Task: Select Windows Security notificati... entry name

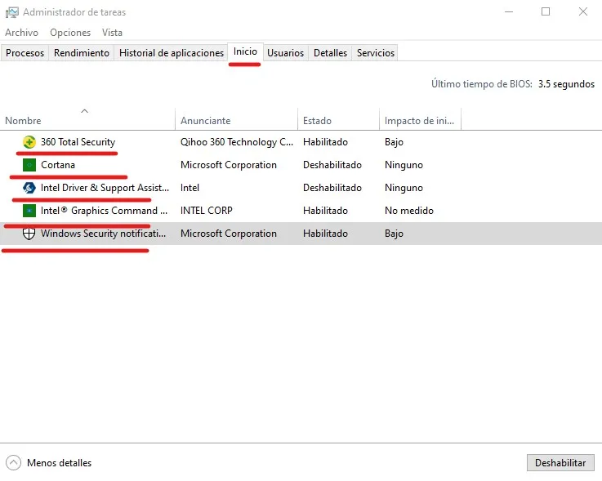Action: coord(103,234)
